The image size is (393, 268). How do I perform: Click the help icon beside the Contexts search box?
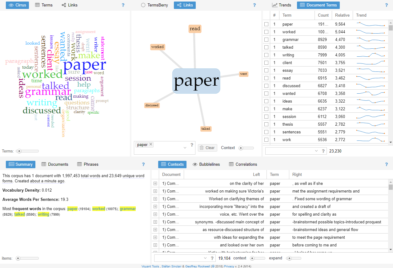212,258
